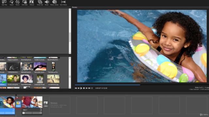
Task: Click the Music speaker icon
Action: click(x=47, y=3)
